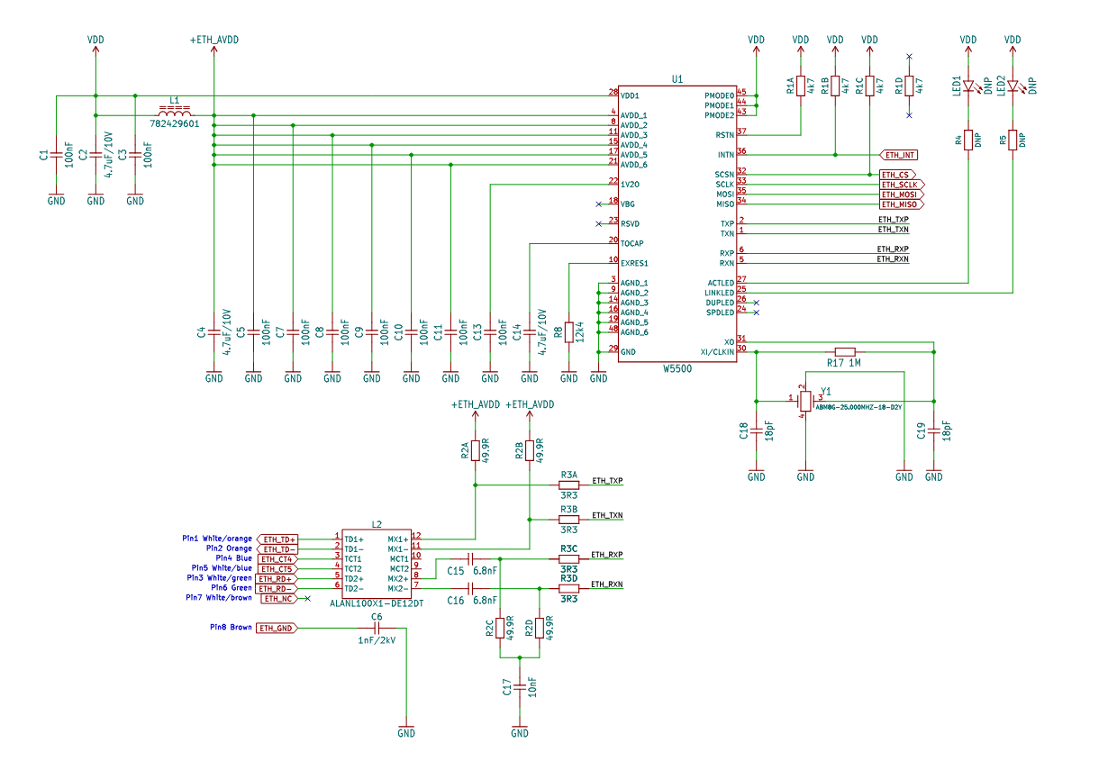This screenshot has height=770, width=1108.
Task: Click the no-connect marker on VBG pin
Action: (598, 204)
